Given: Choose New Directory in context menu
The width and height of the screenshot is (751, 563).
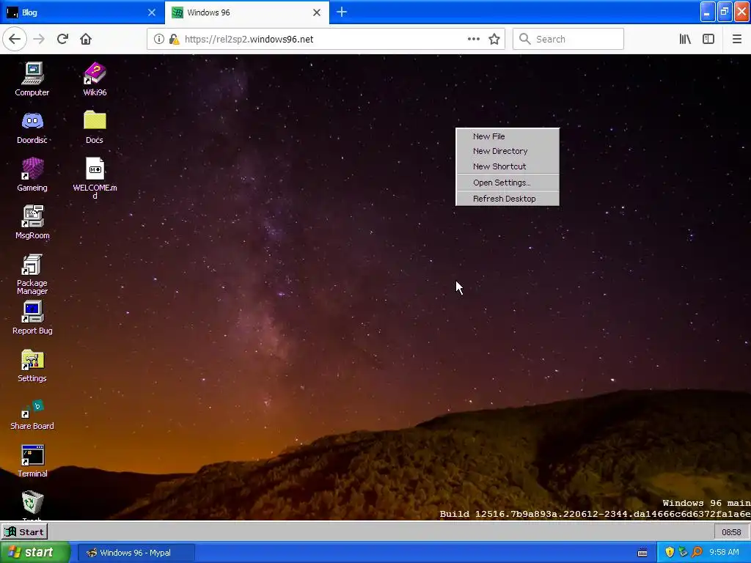Looking at the screenshot, I should (508, 151).
